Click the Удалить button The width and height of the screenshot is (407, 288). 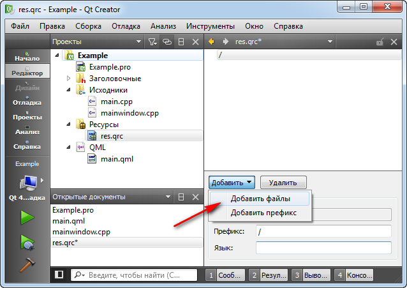coord(283,183)
